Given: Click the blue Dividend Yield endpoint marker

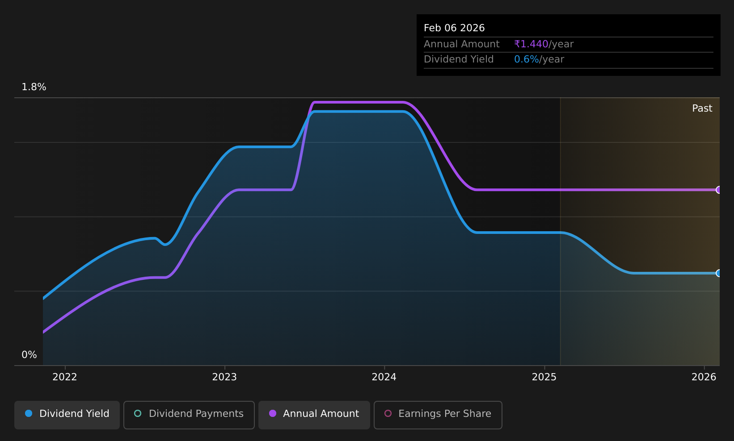Looking at the screenshot, I should [x=719, y=273].
